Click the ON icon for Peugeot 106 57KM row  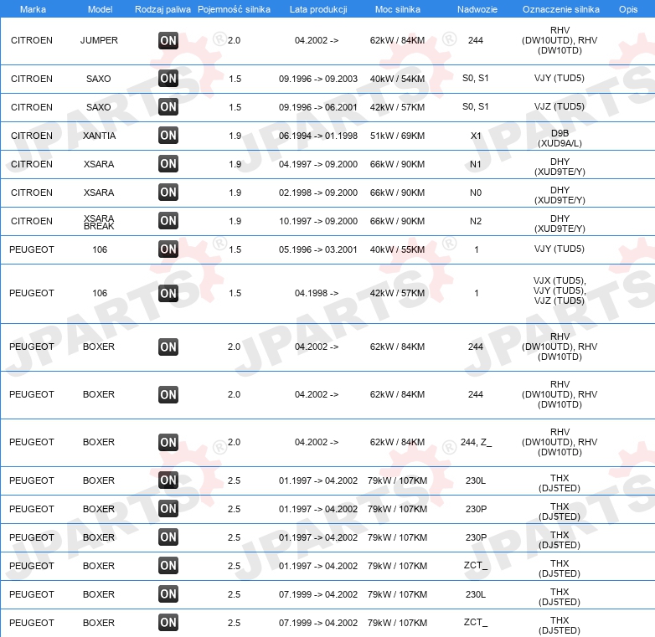168,293
